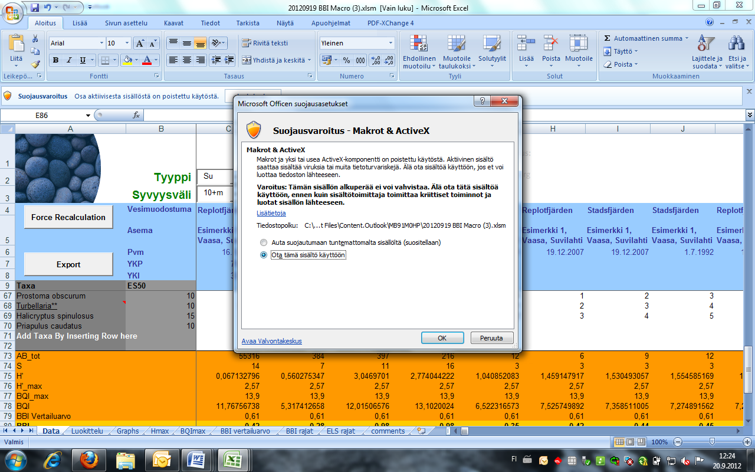Open the Yleinen number format dropdown
This screenshot has width=755, height=472.
click(390, 43)
